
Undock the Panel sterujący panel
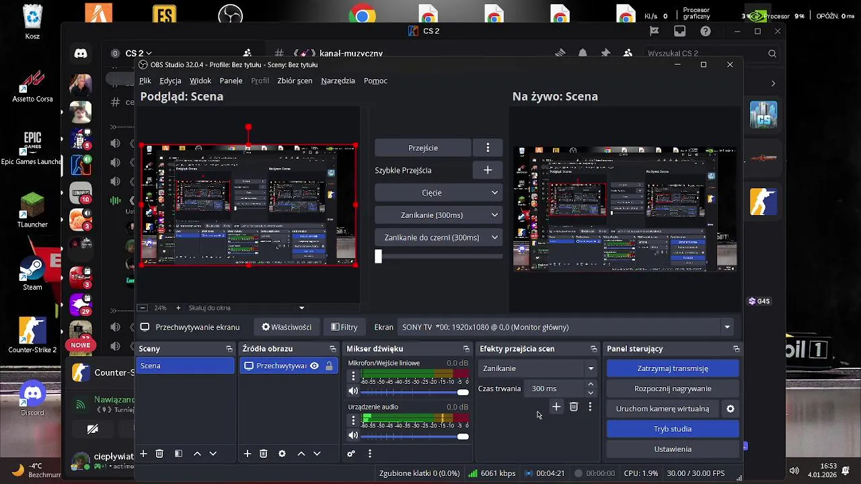click(736, 349)
